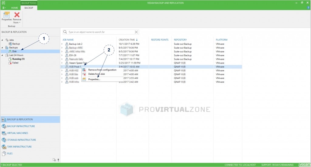This screenshot has height=167, width=311.
Task: Click the Delete from disk icon
Action: pos(84,74)
